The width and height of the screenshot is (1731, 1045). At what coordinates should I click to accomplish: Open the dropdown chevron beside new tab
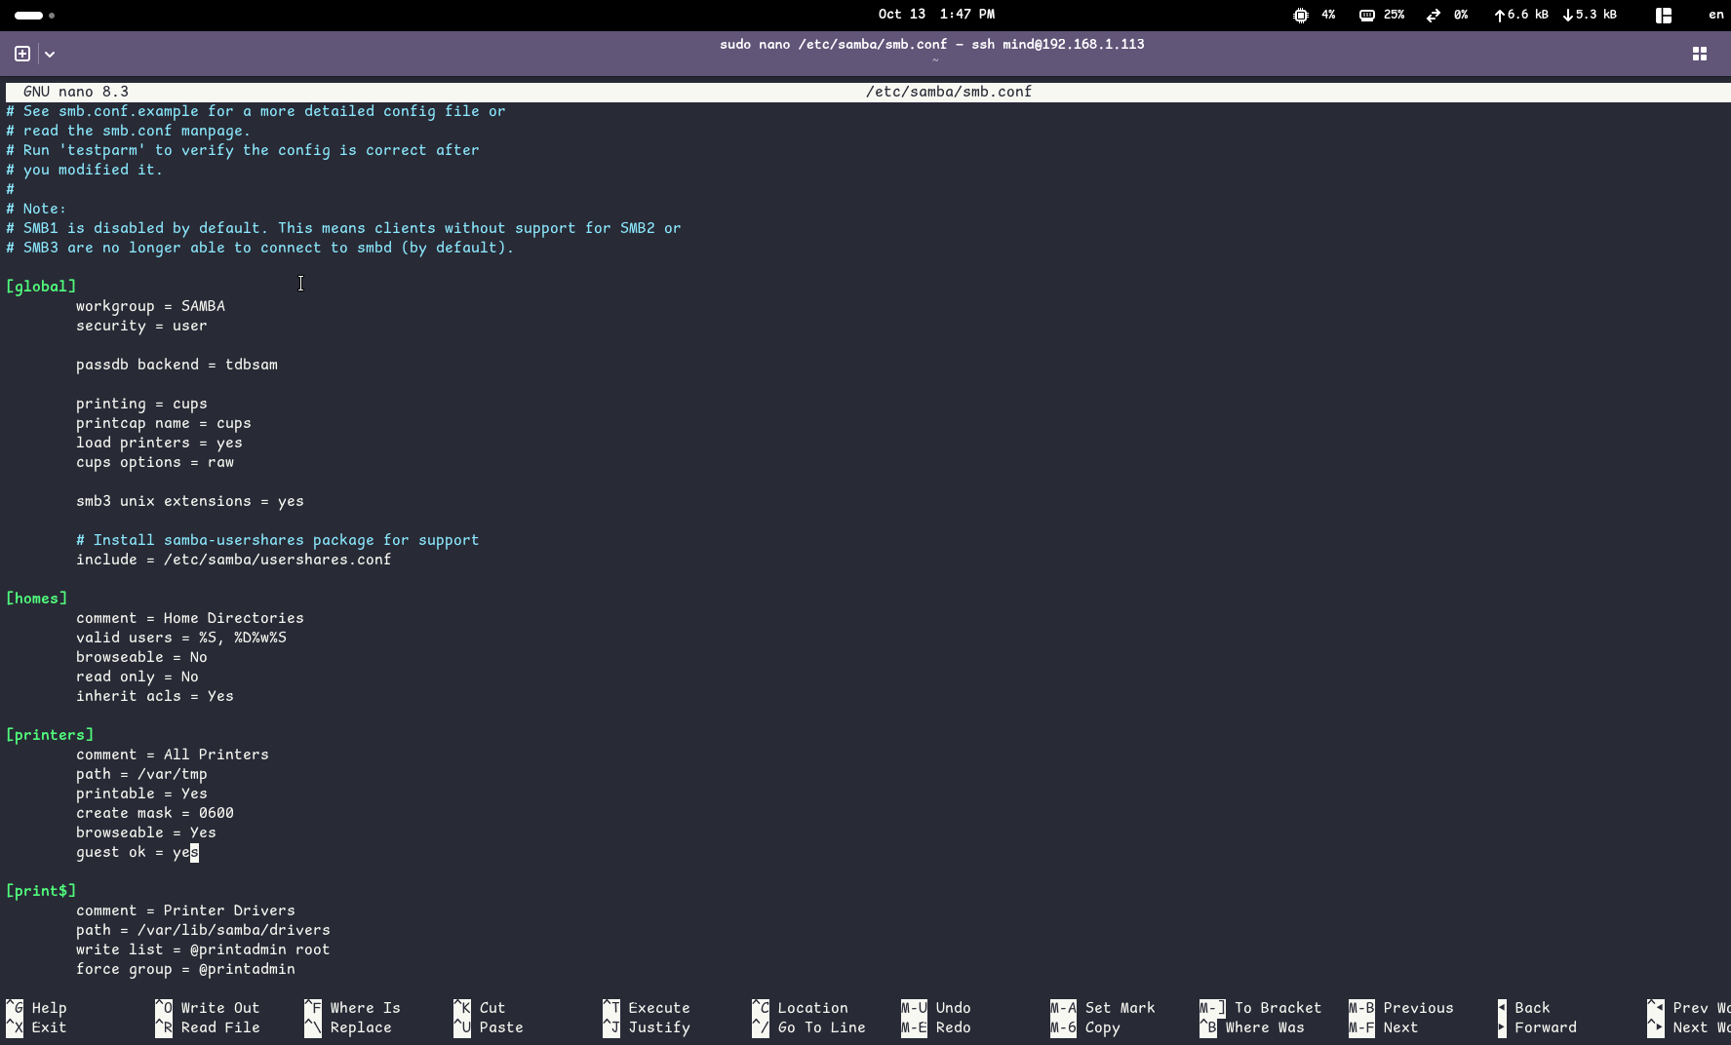50,55
